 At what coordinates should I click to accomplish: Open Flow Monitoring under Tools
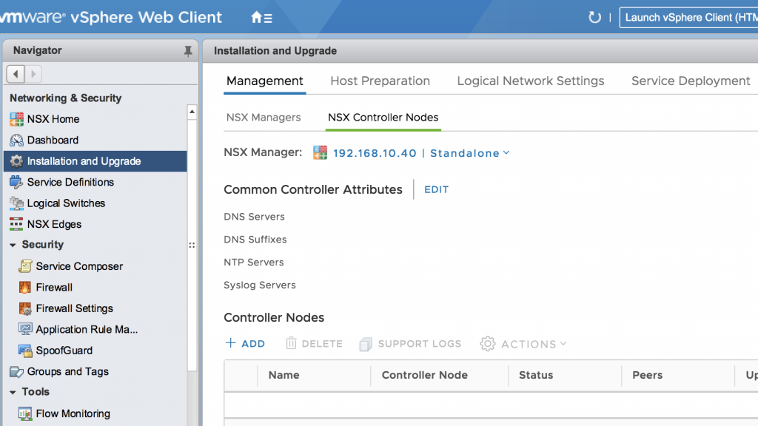73,413
